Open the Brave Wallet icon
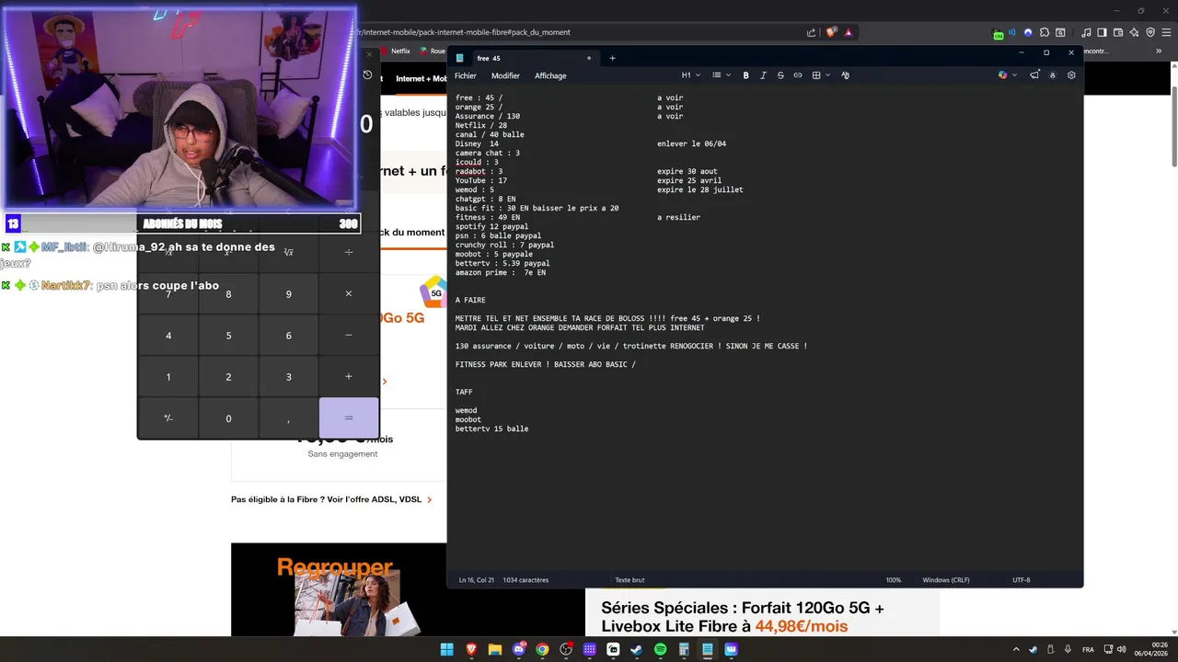 1118,32
